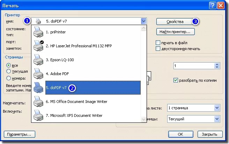
Task: Click the 'Параметры...' button
Action: [x=20, y=134]
